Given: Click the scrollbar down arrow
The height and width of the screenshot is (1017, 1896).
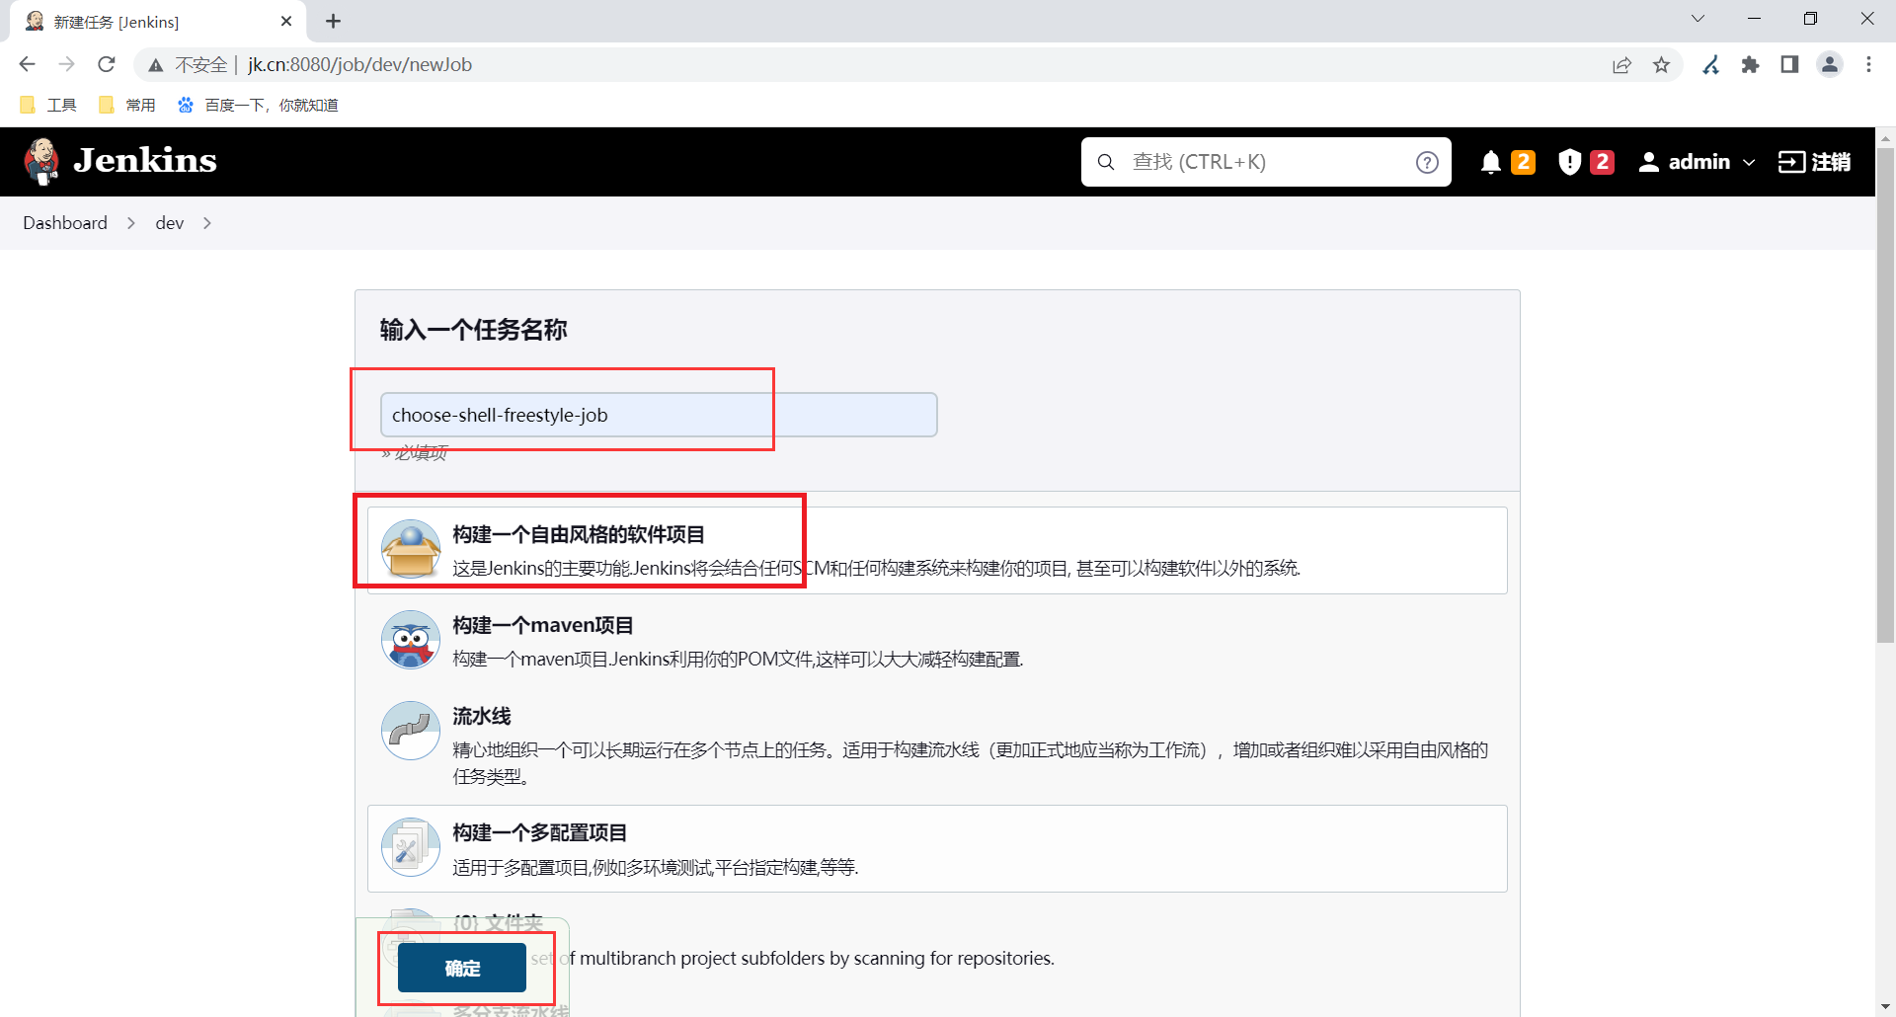Looking at the screenshot, I should tap(1886, 1007).
